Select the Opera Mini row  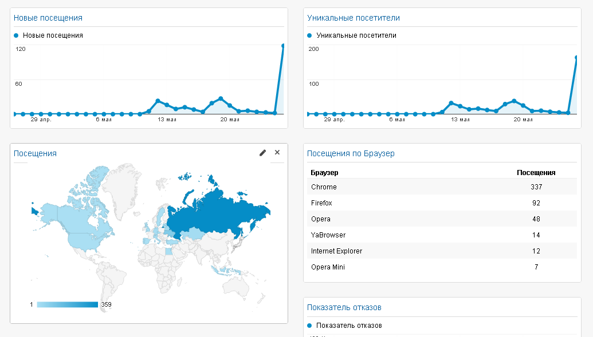tap(442, 267)
